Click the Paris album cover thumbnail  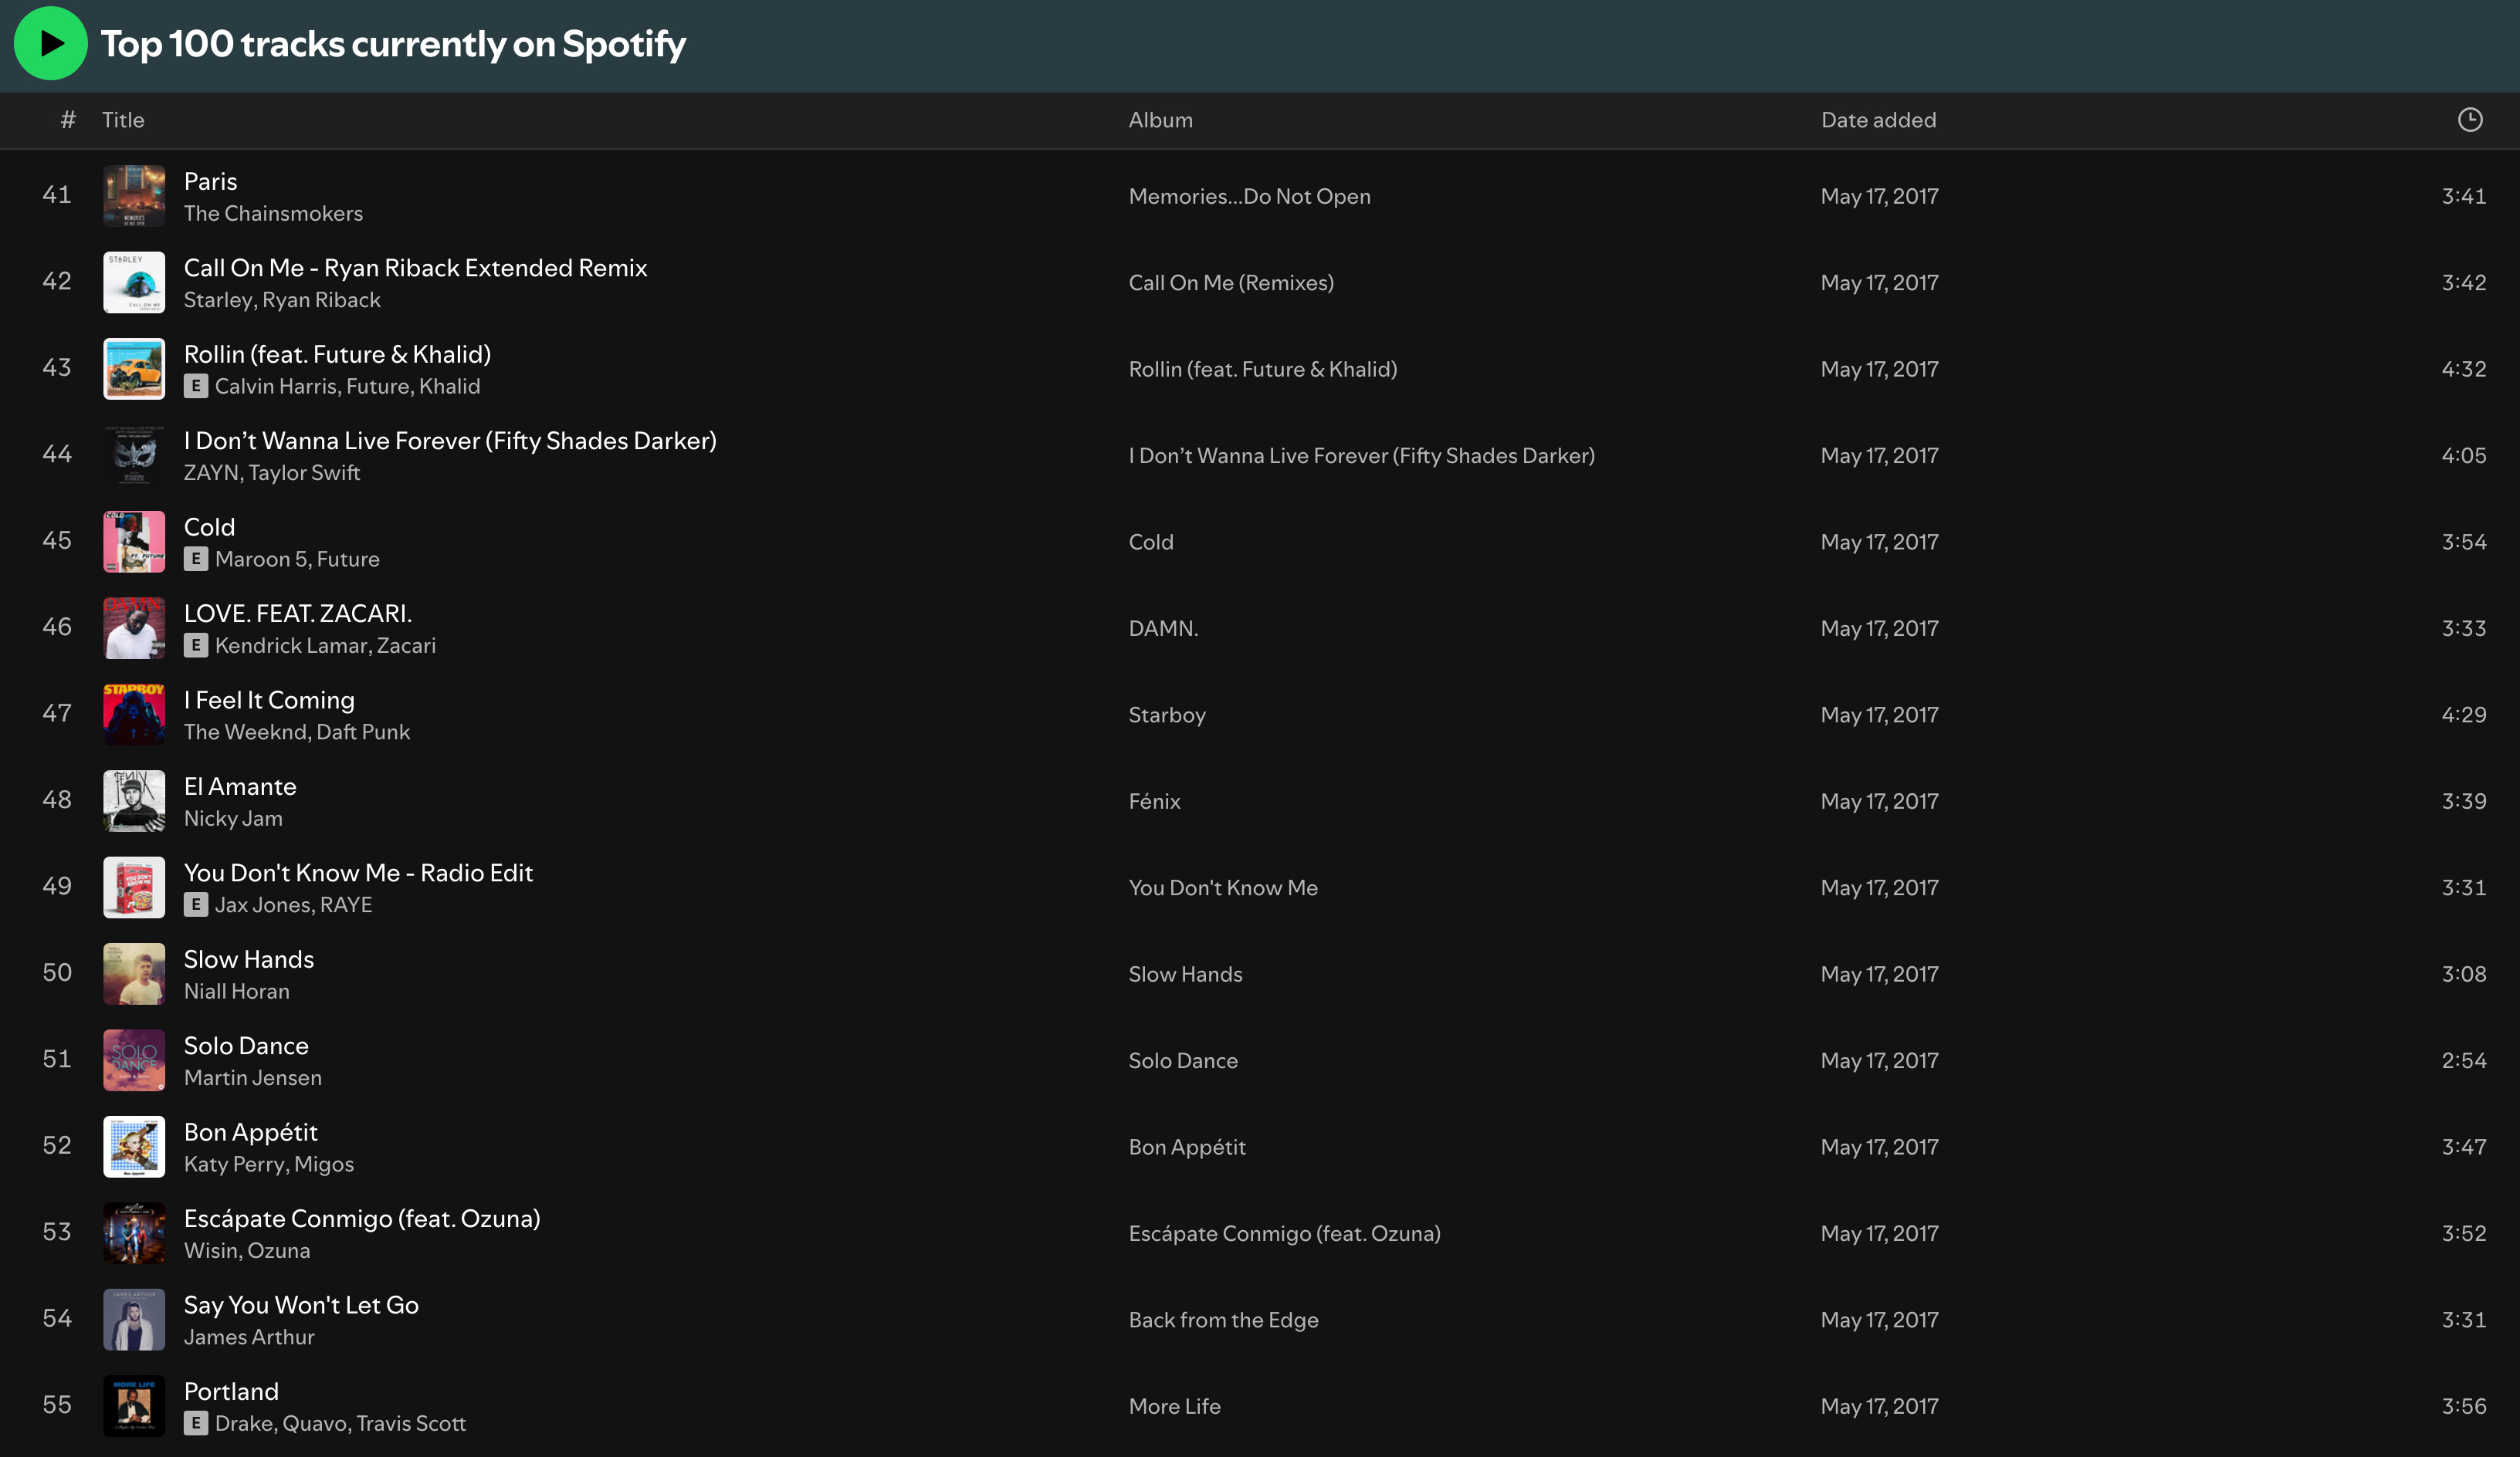[x=134, y=196]
